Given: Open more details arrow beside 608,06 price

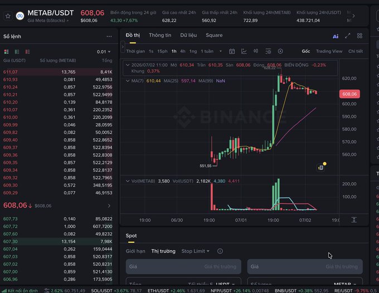Looking at the screenshot, I should pos(109,206).
